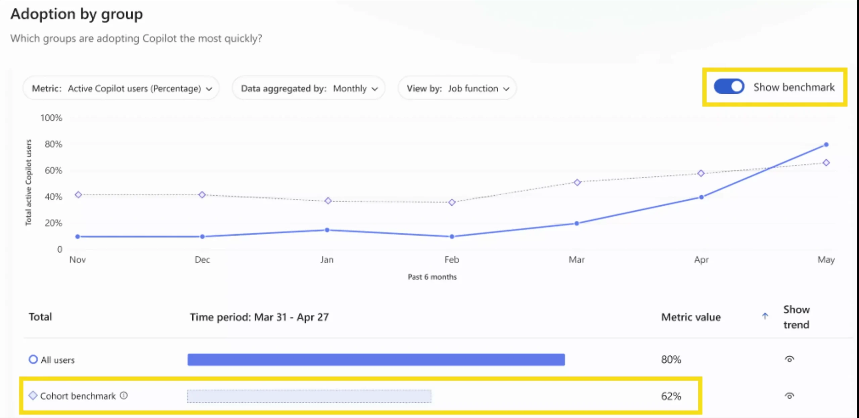
Task: Open the View by Job function dropdown
Action: tap(457, 88)
